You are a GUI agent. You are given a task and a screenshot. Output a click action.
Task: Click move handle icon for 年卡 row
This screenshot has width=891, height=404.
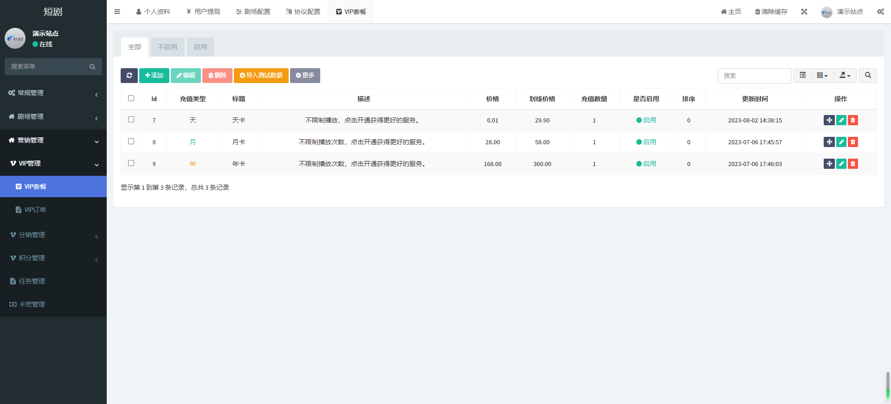[829, 164]
